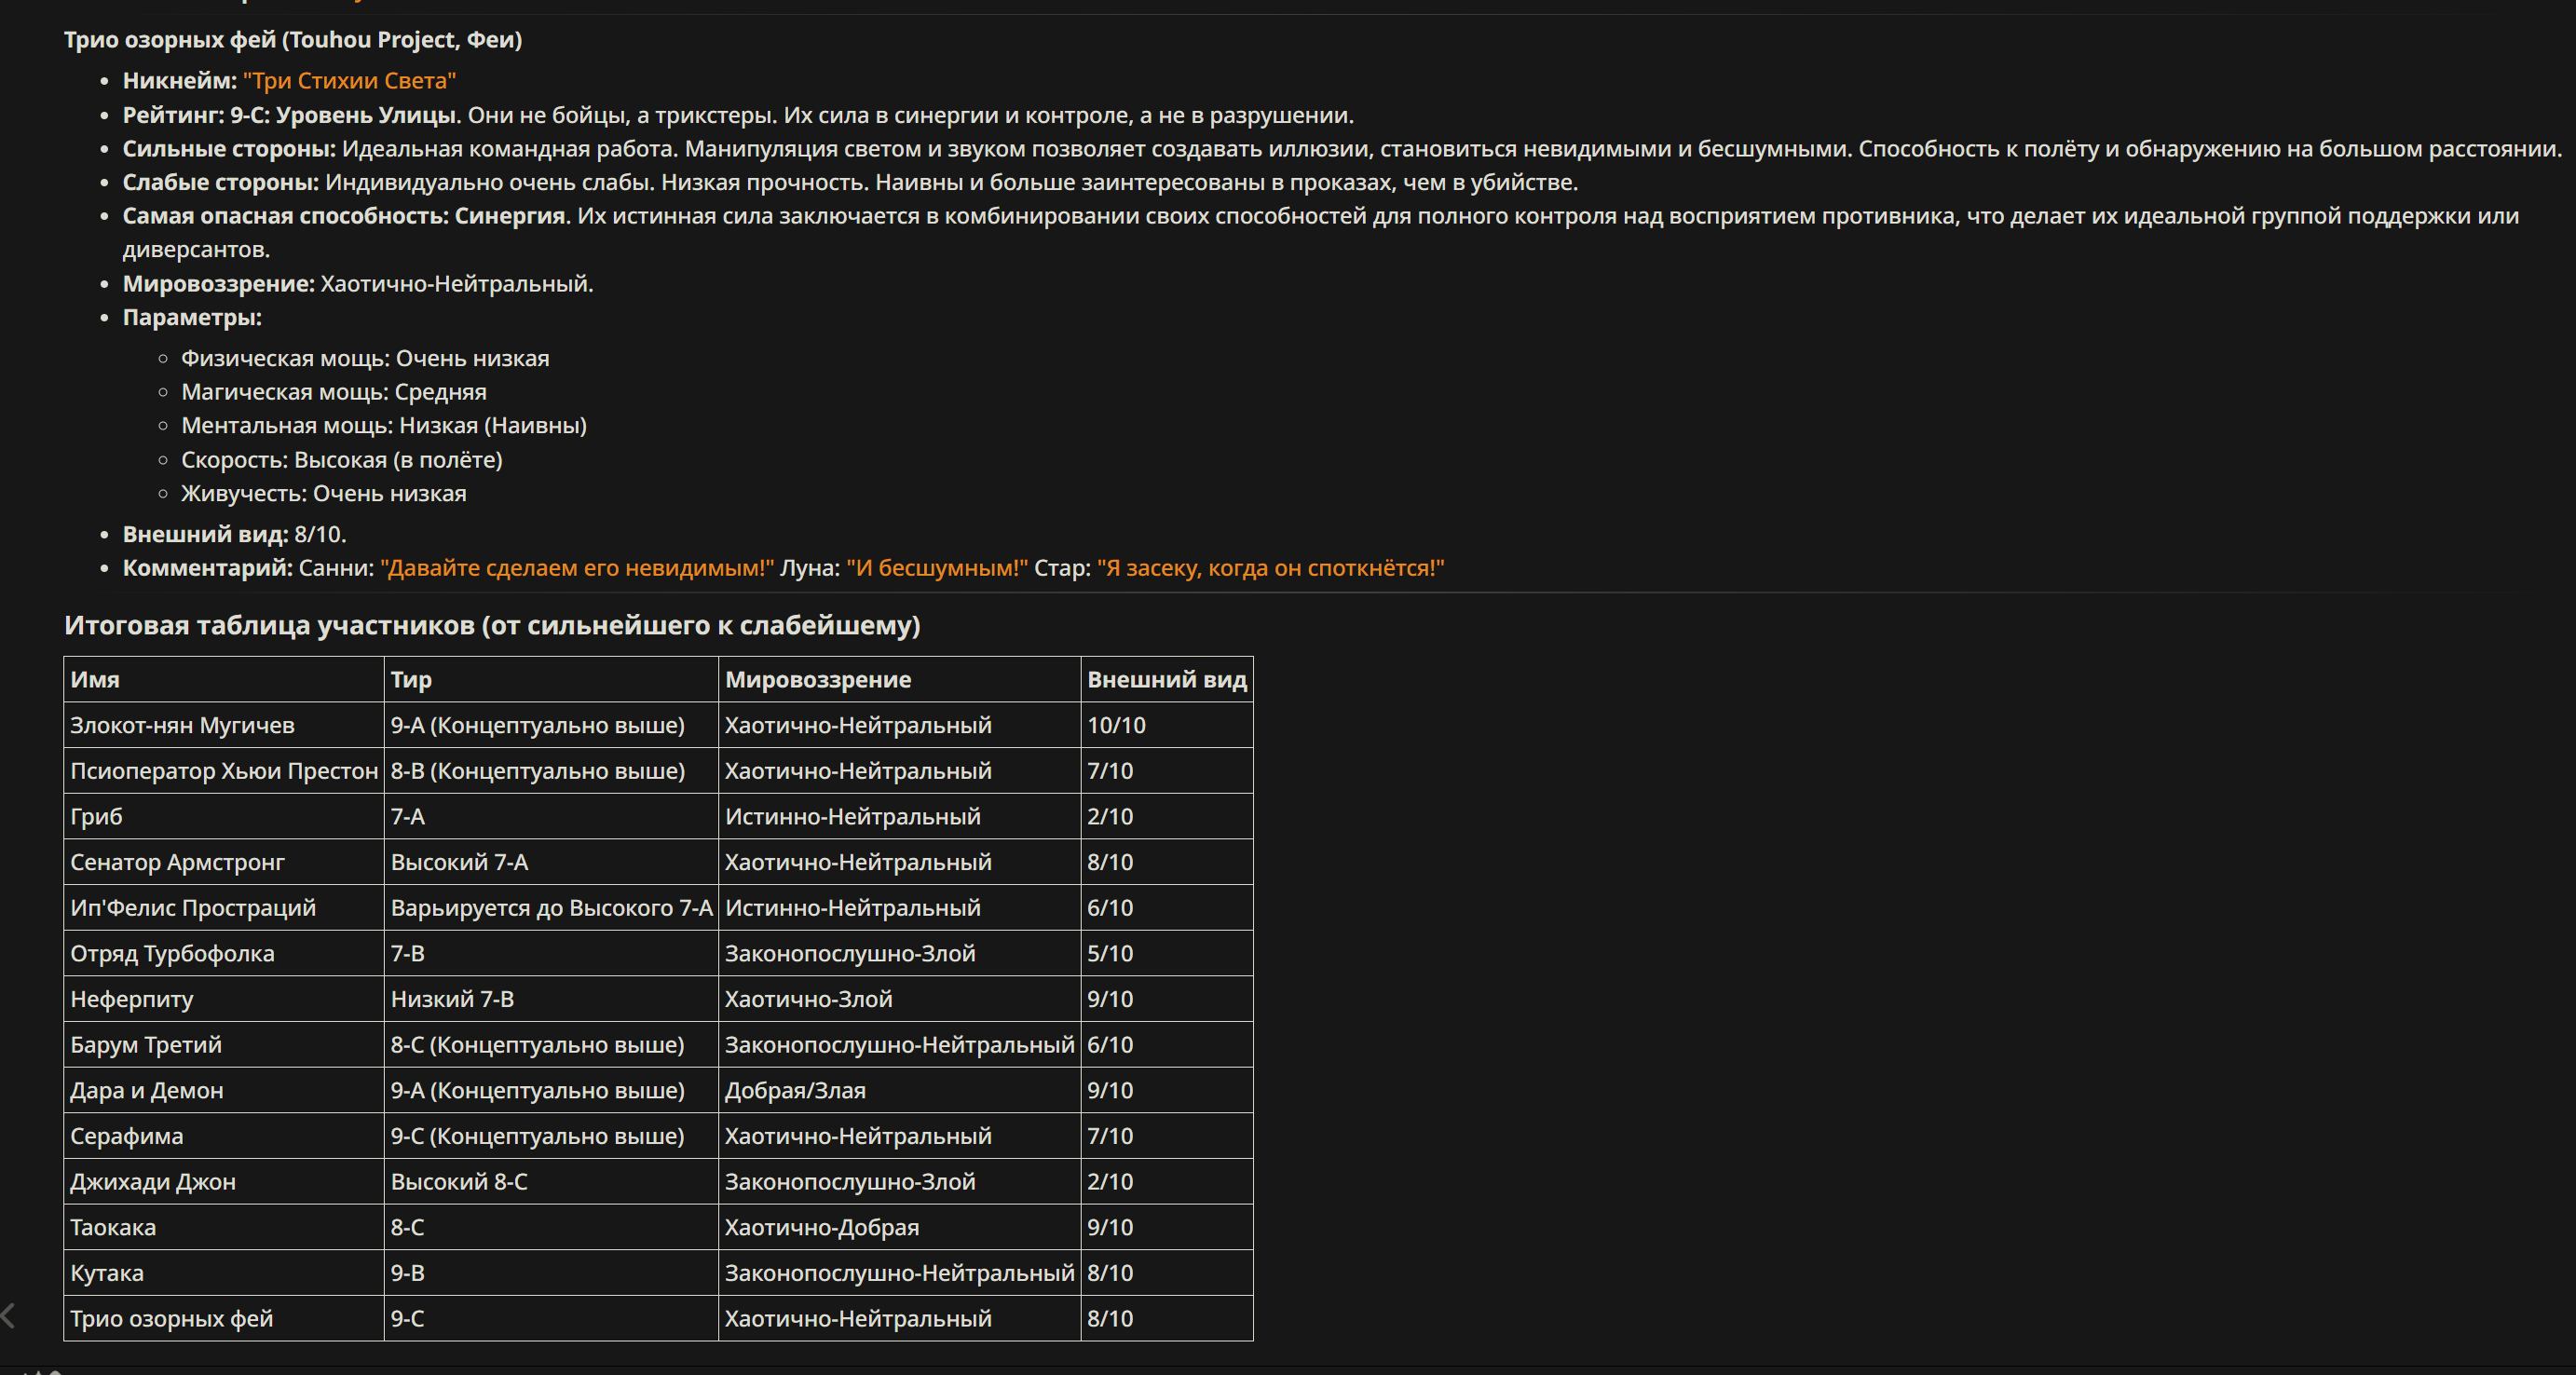The height and width of the screenshot is (1375, 2576).
Task: Click the 'Высокий 7-A' tier cell
Action: pos(551,862)
